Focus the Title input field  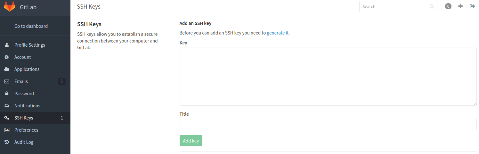[328, 125]
